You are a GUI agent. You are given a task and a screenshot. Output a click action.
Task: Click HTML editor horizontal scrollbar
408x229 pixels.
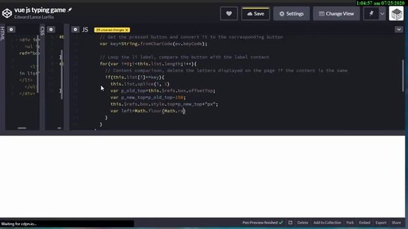(22, 128)
